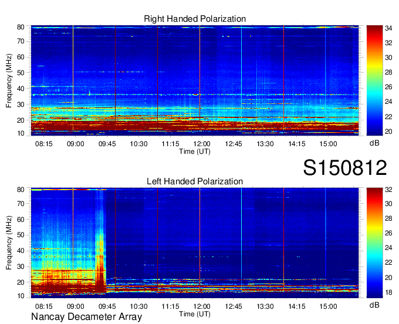
Task: Click '34' on the top color scale
Action: (x=388, y=28)
